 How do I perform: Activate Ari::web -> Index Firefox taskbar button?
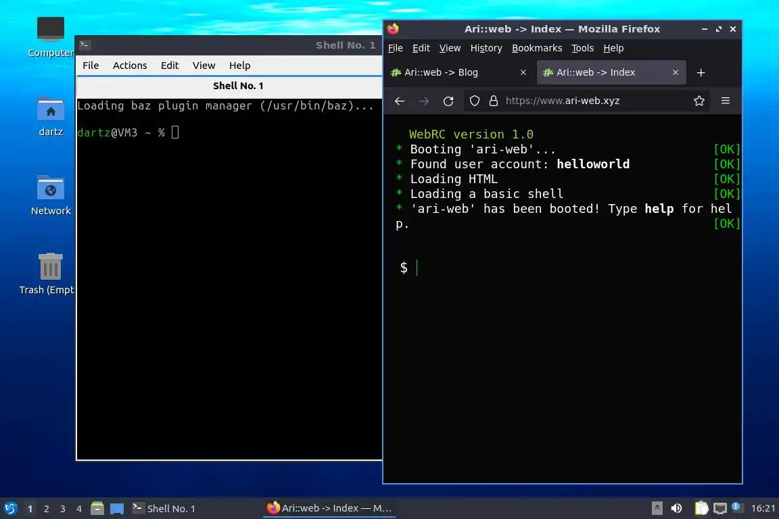(329, 509)
